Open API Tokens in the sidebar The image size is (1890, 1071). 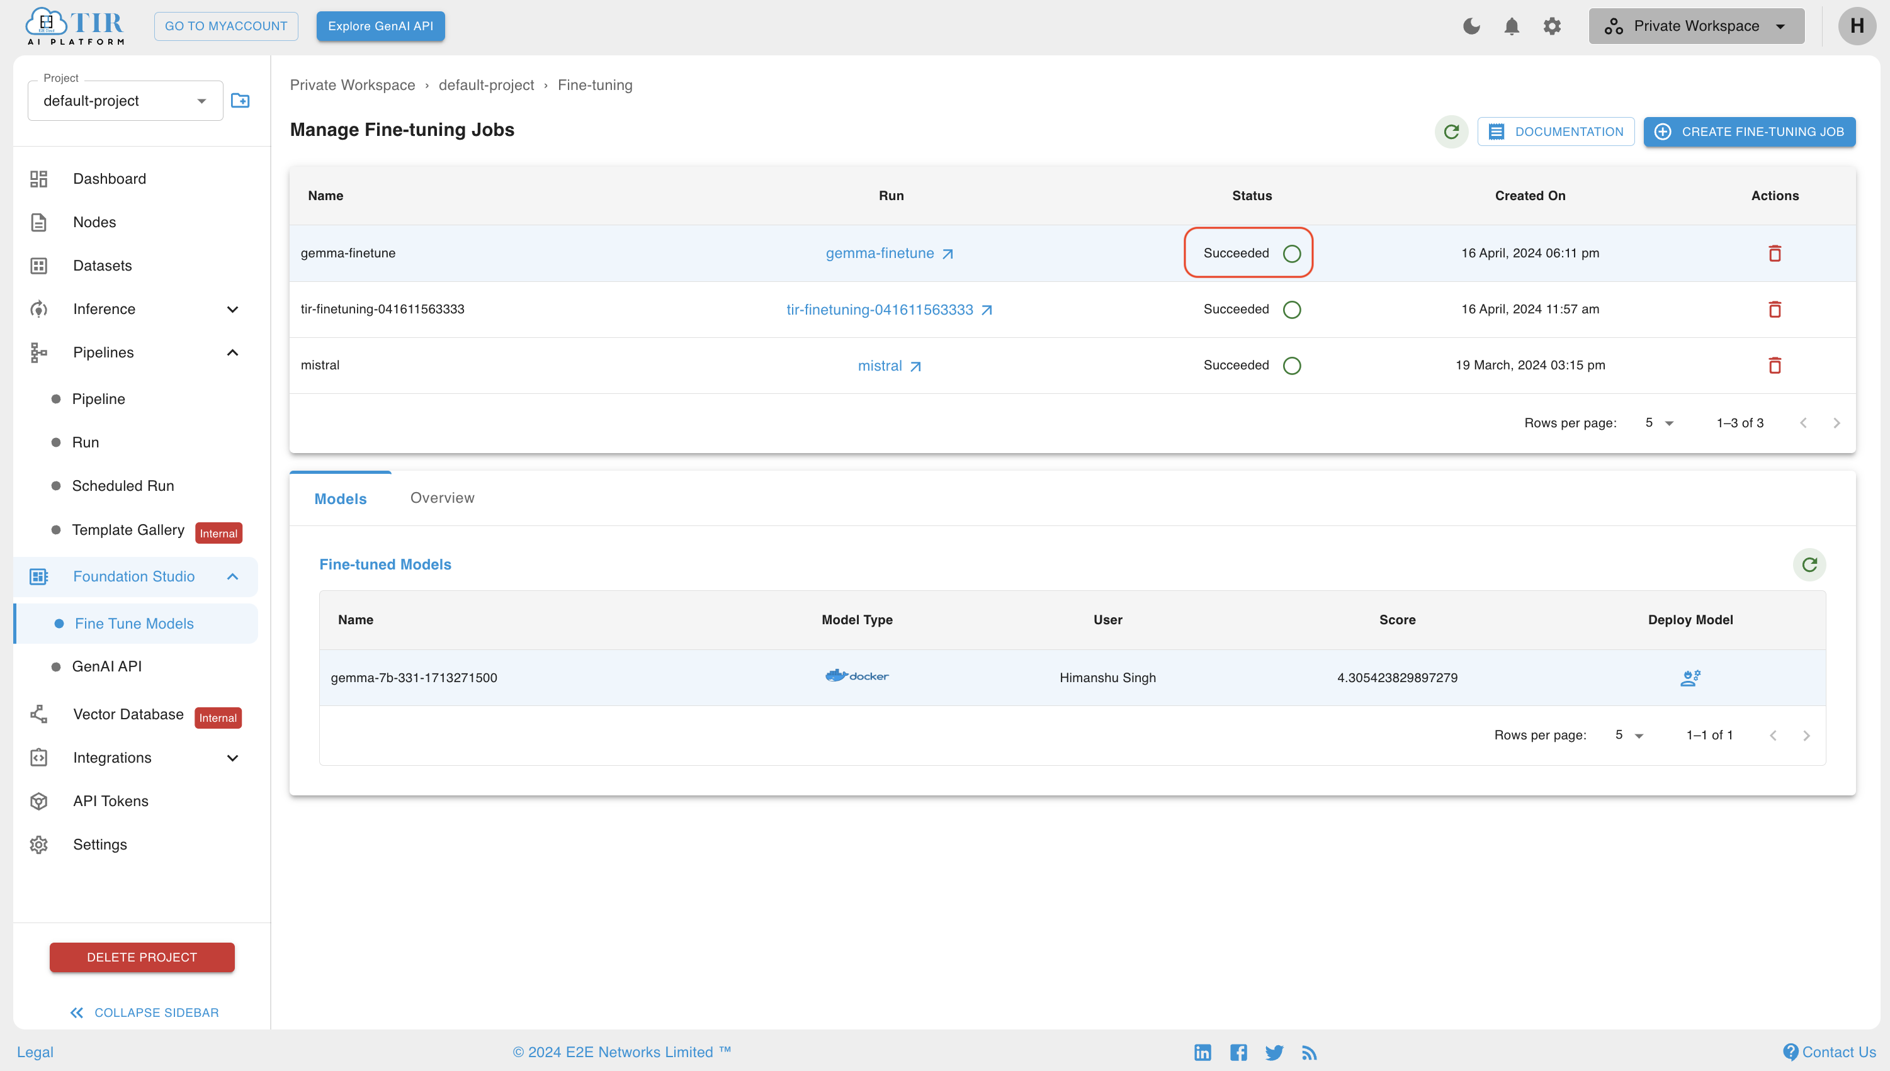coord(136,801)
